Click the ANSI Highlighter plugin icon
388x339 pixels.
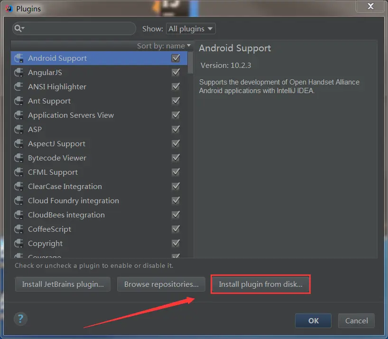[19, 87]
